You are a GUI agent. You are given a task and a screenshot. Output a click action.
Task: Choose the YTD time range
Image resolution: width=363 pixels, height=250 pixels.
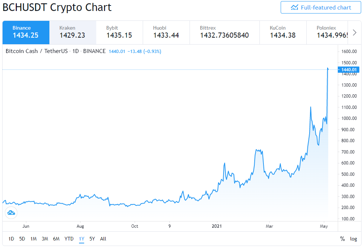pos(69,239)
